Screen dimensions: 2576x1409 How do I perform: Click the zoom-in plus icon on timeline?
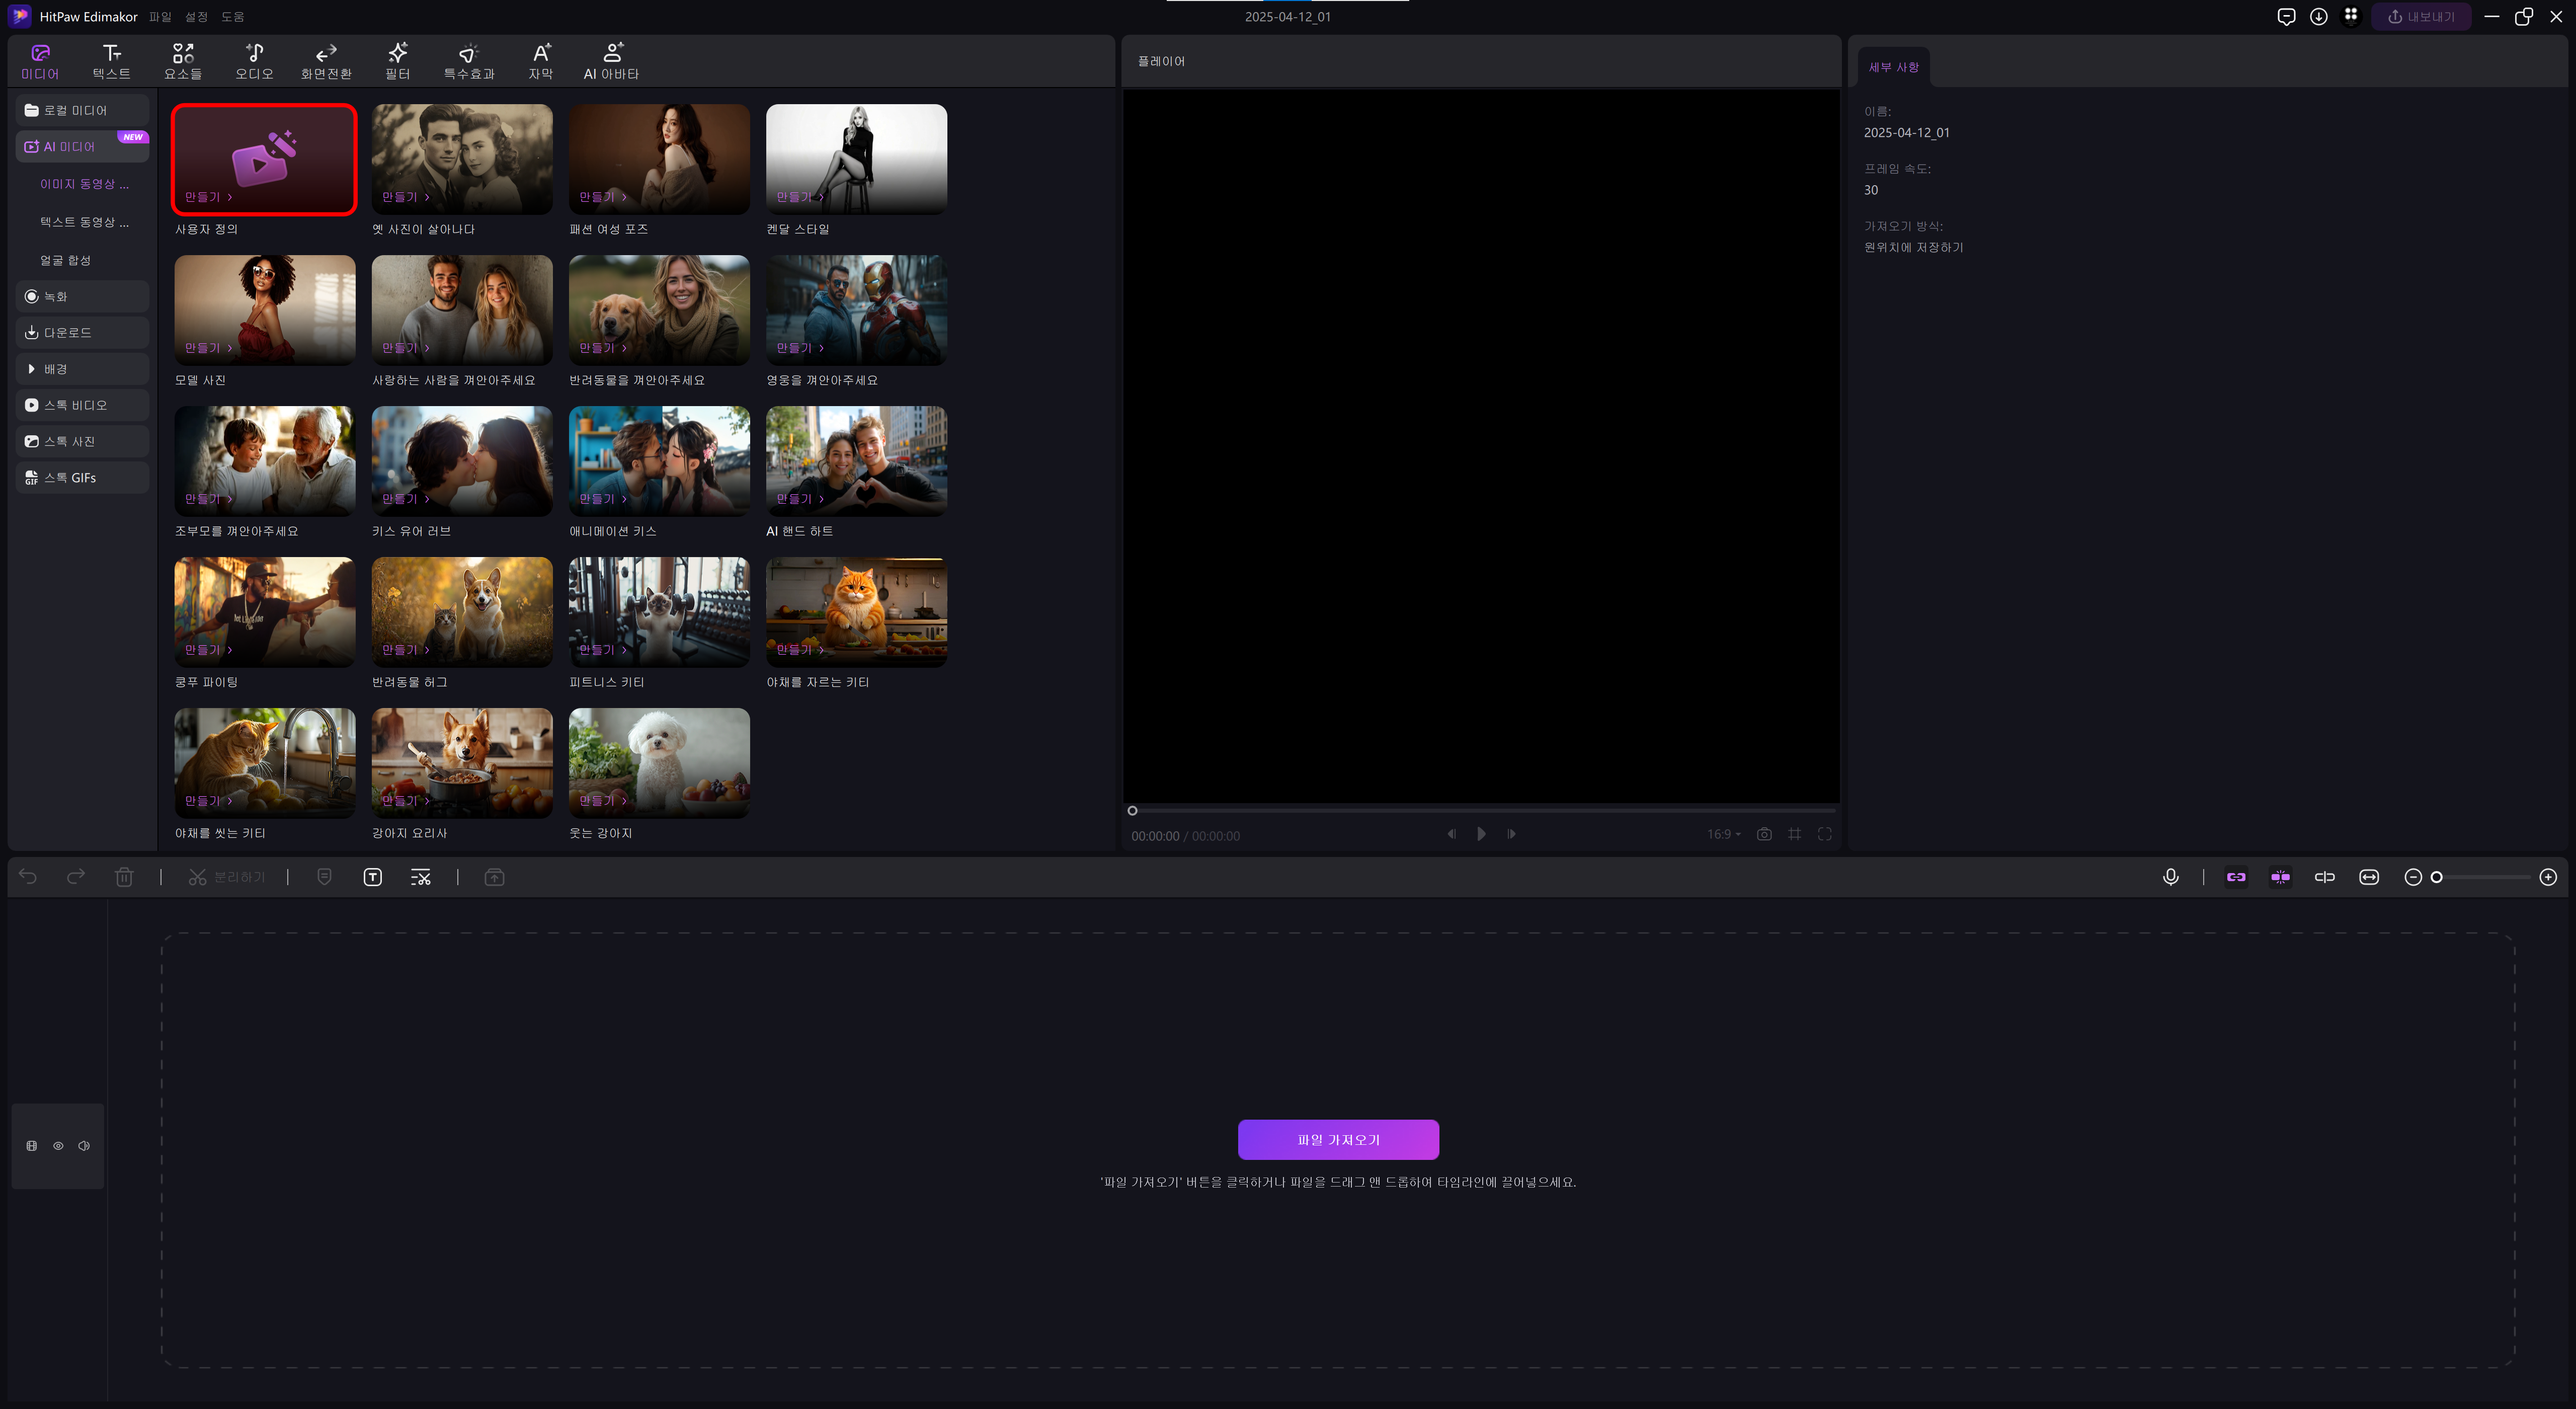click(2548, 877)
